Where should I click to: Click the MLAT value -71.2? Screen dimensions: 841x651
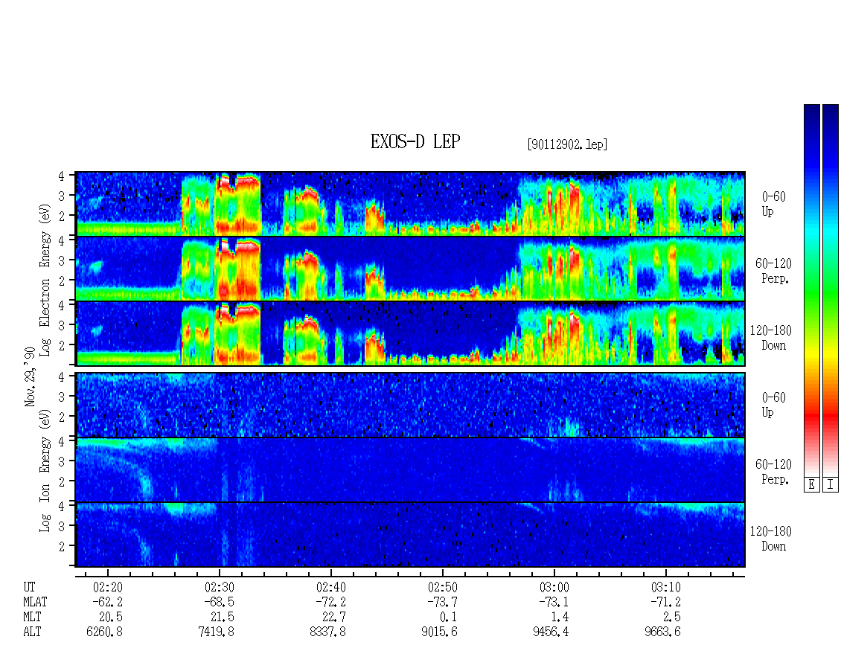(665, 602)
